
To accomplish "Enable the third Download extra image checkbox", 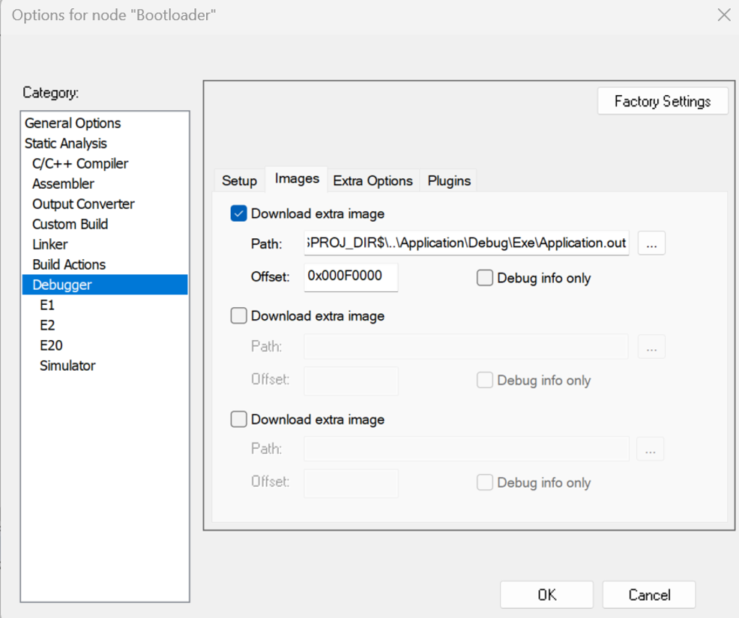I will tap(238, 419).
